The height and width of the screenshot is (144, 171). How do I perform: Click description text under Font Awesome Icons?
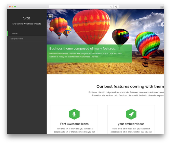(x=74, y=130)
